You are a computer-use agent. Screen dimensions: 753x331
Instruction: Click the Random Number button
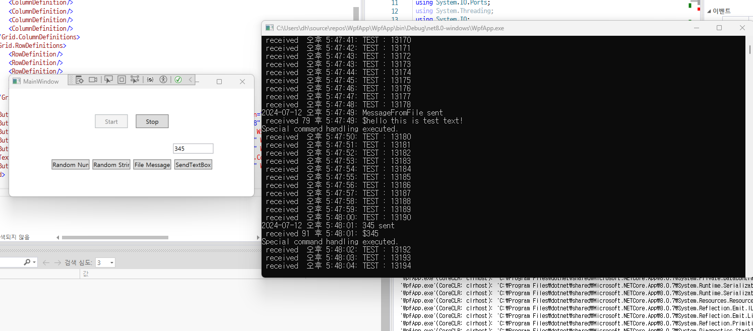coord(71,165)
